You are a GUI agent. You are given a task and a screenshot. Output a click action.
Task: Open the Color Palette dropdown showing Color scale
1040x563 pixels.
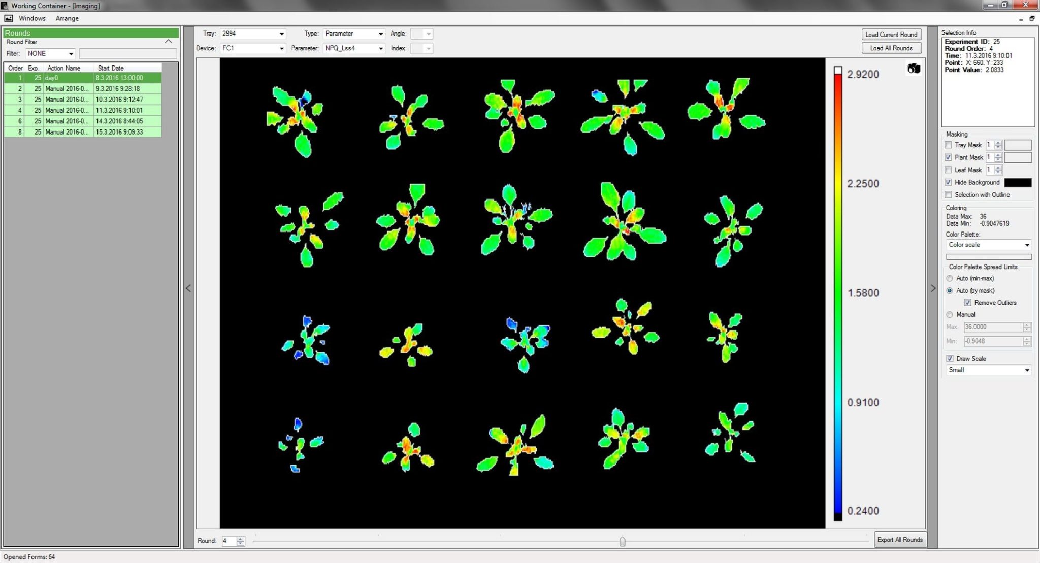(1027, 245)
